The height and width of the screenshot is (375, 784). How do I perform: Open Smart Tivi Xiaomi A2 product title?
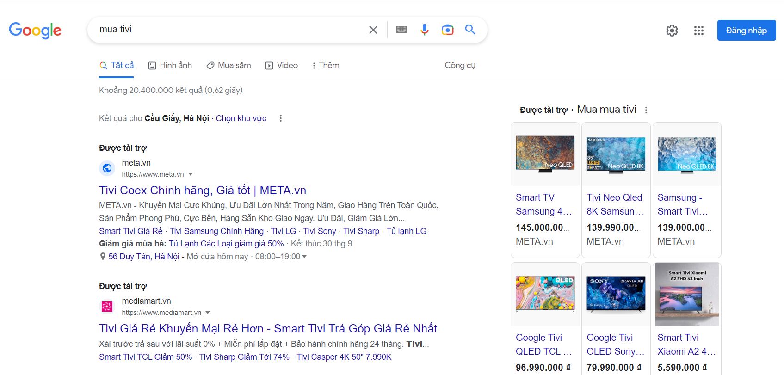pyautogui.click(x=686, y=344)
